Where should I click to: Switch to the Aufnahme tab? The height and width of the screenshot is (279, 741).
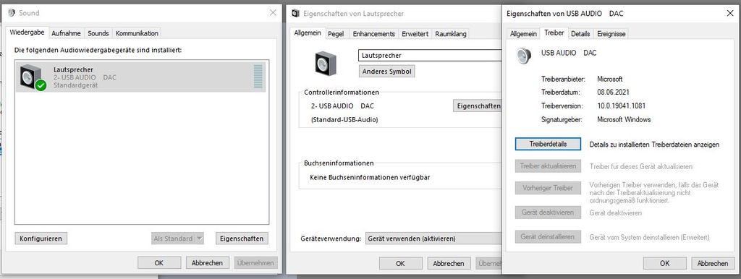point(66,33)
